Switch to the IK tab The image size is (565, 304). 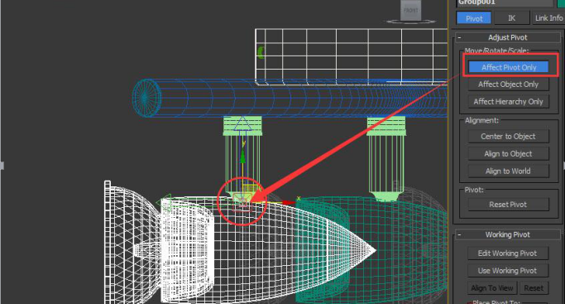(512, 18)
